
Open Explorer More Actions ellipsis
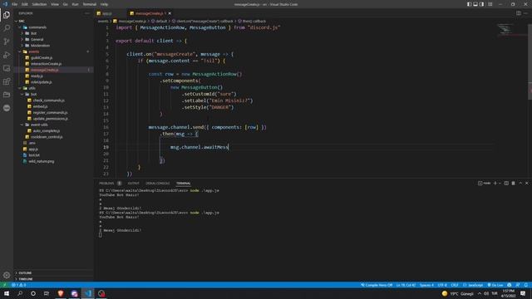(87, 13)
